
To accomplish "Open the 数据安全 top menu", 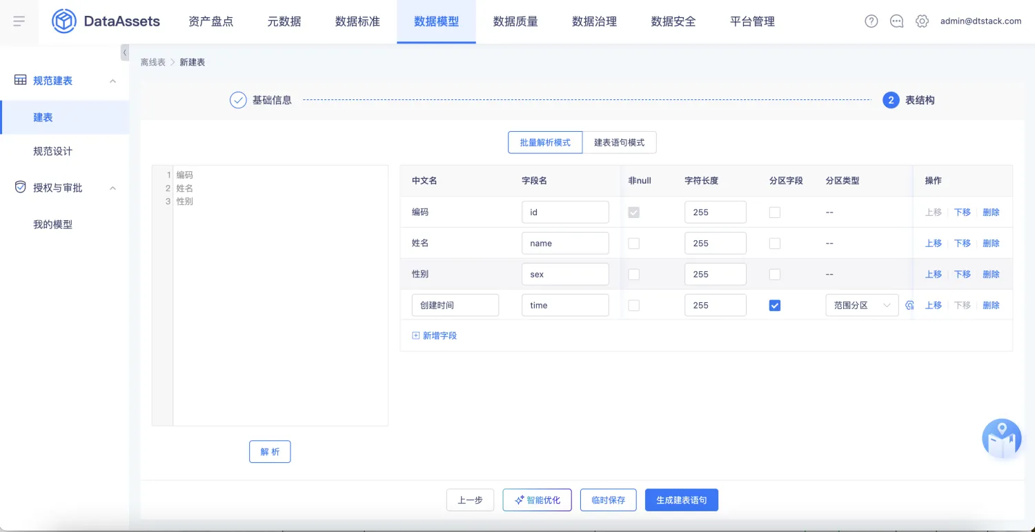I will (x=673, y=21).
